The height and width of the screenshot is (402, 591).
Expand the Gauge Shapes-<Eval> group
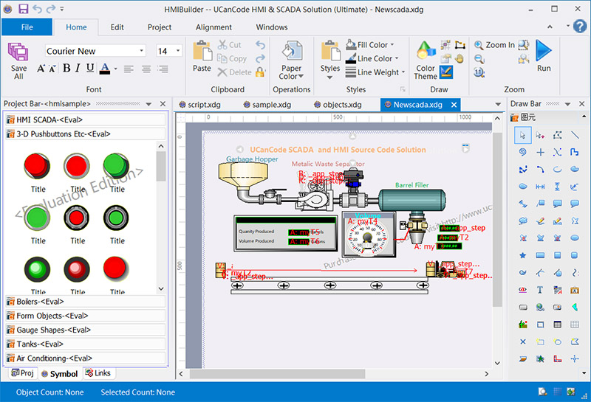(85, 330)
